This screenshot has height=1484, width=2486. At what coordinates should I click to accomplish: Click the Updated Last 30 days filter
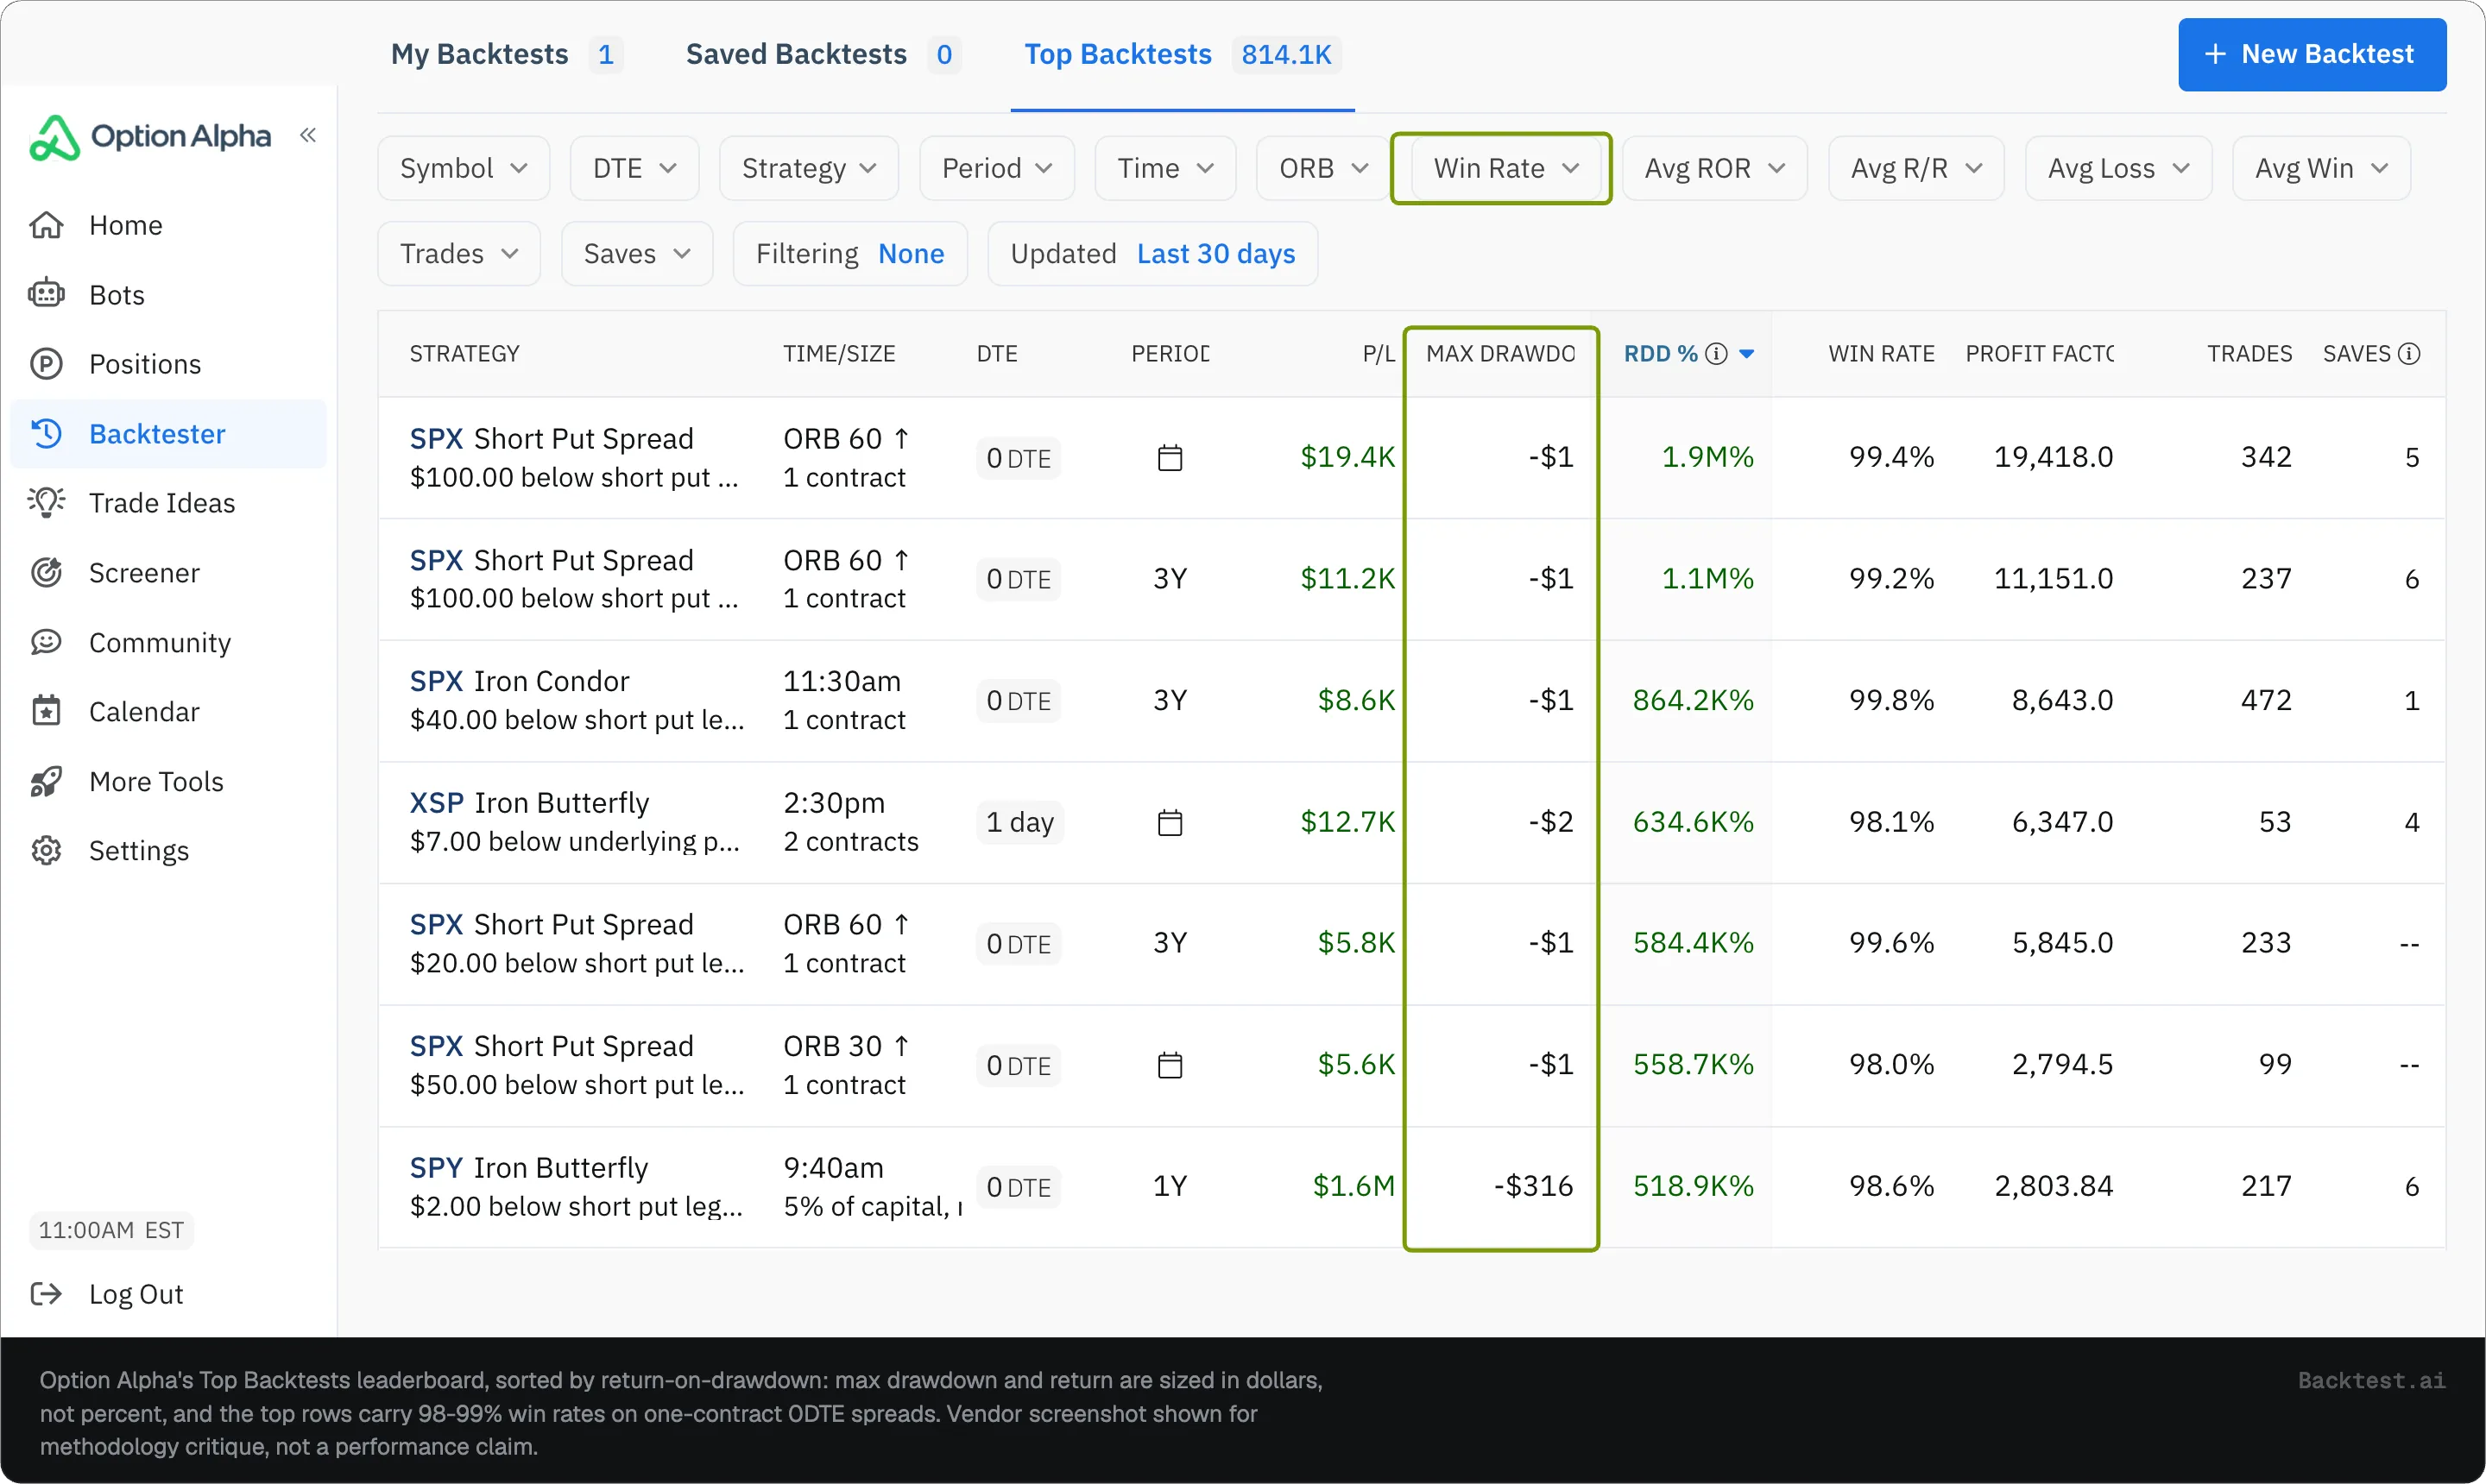pos(1152,254)
